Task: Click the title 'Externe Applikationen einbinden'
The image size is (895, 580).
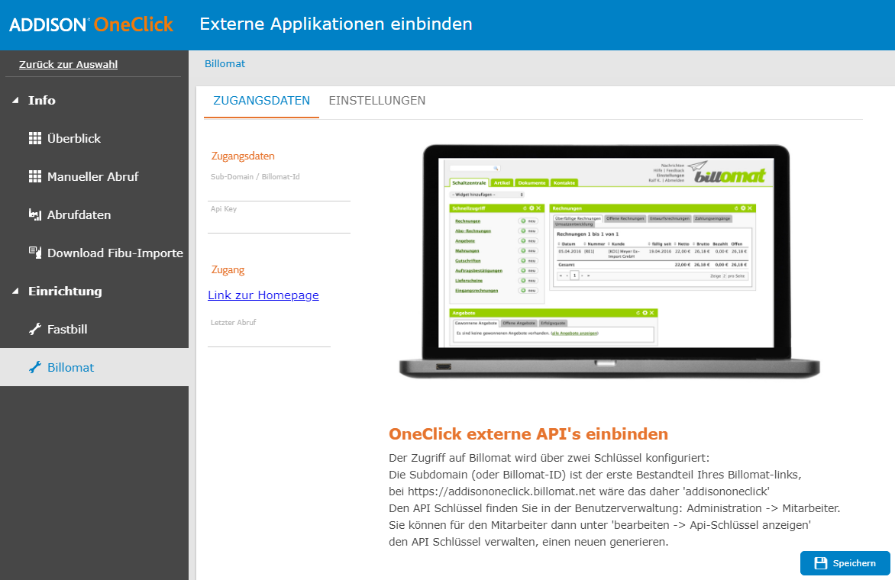Action: 336,24
